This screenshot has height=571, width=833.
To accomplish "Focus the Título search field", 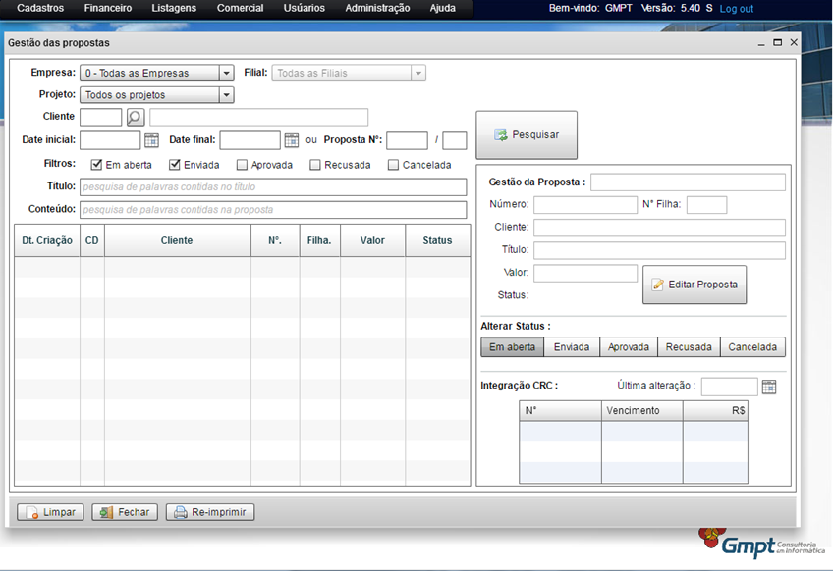I will tap(273, 186).
